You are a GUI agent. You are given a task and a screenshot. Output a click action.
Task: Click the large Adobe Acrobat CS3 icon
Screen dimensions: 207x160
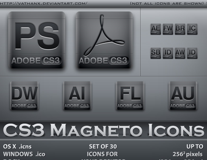104,40
